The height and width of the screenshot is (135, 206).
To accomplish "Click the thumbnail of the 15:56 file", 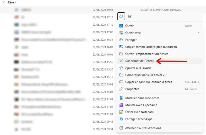I will tap(16, 62).
